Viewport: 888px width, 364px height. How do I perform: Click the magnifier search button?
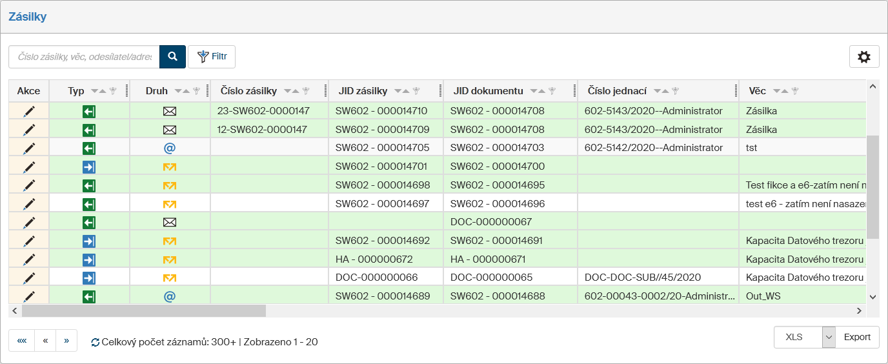click(172, 57)
